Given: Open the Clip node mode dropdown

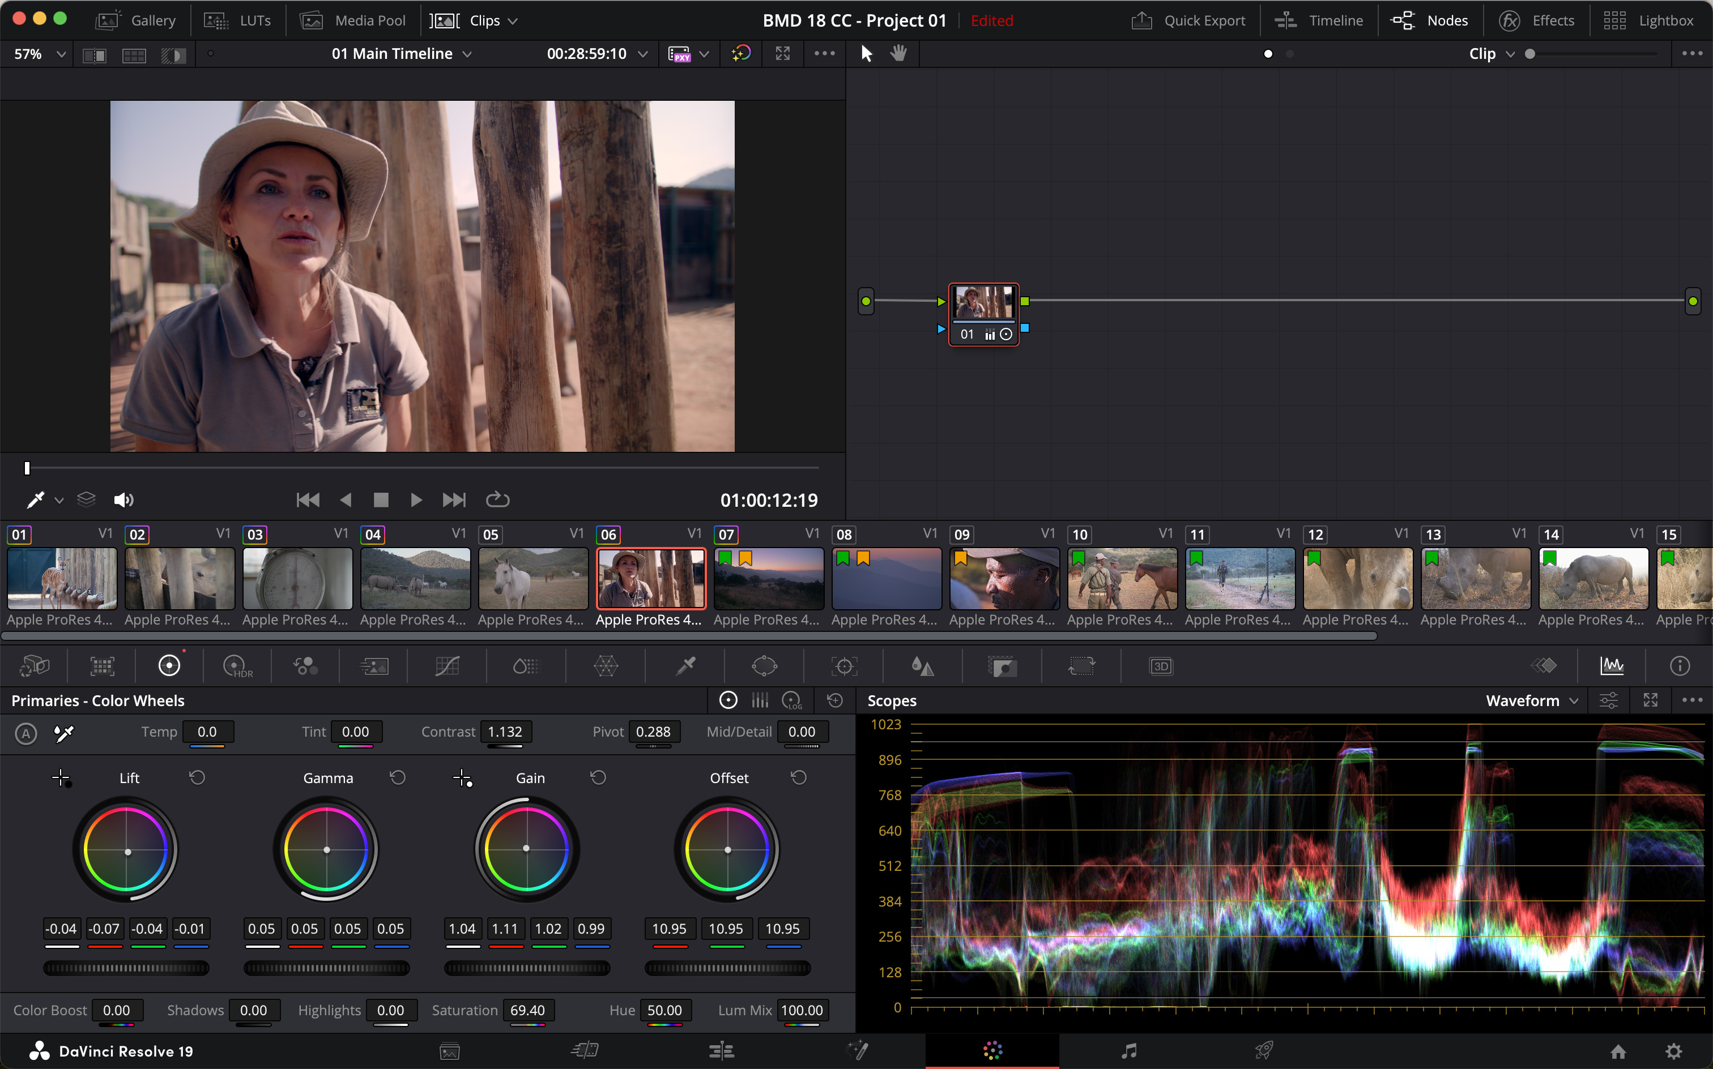Looking at the screenshot, I should coord(1492,54).
